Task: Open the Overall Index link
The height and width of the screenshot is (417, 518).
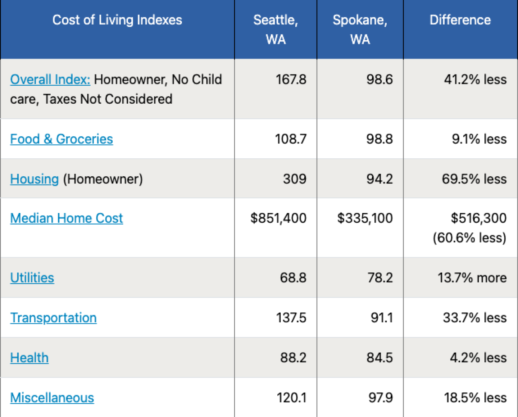Action: tap(50, 80)
